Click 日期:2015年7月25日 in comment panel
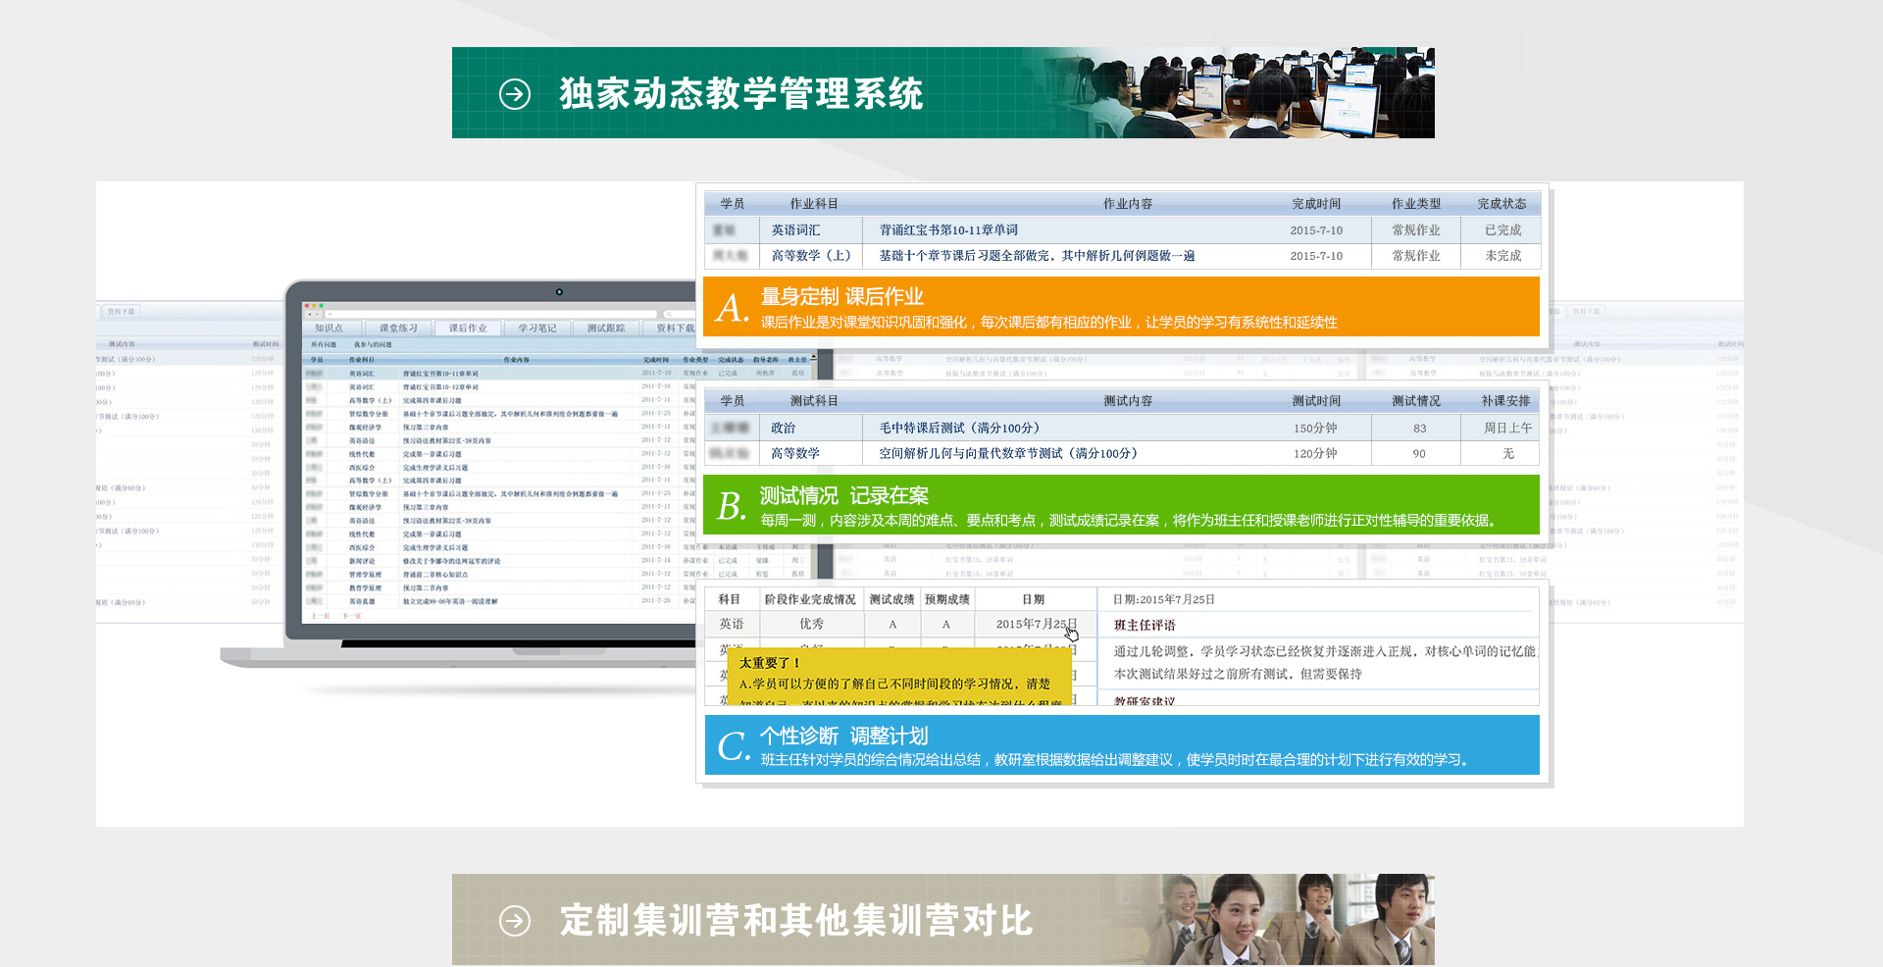 coord(1163,599)
